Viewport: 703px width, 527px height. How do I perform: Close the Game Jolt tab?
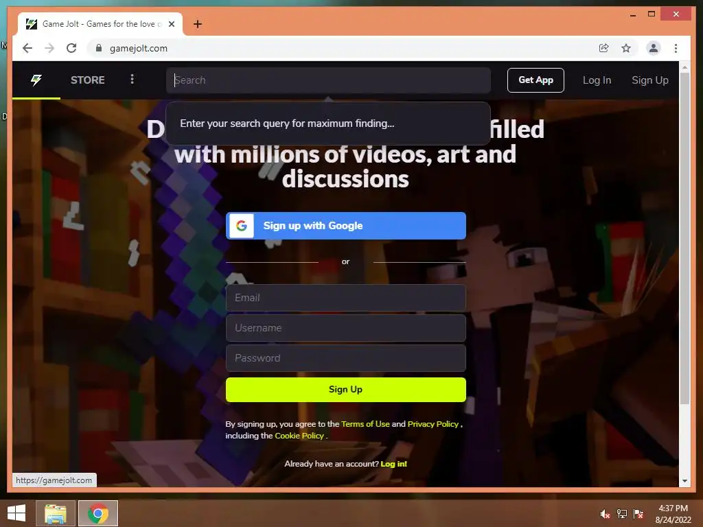click(172, 24)
